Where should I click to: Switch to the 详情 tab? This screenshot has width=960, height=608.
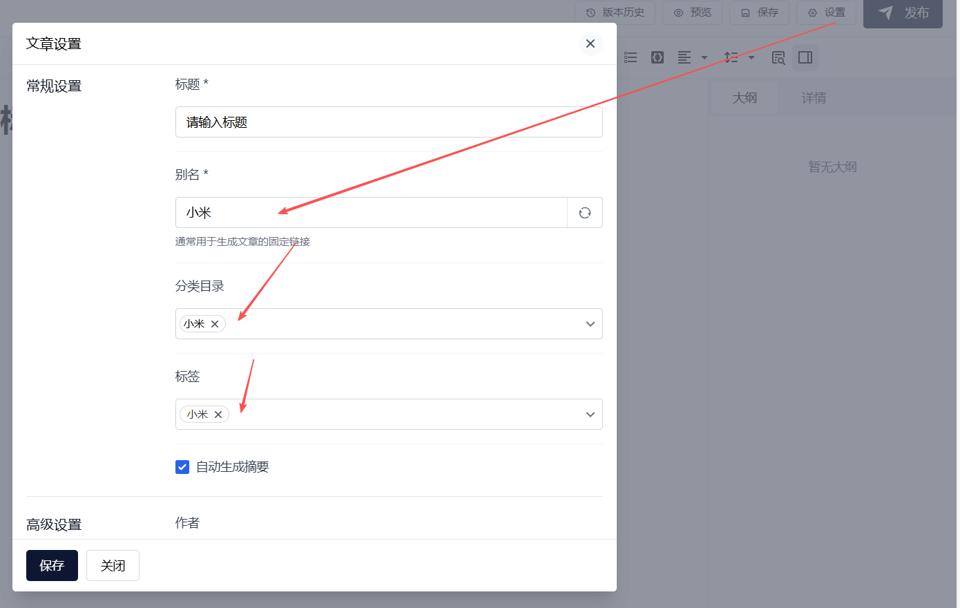pos(814,98)
